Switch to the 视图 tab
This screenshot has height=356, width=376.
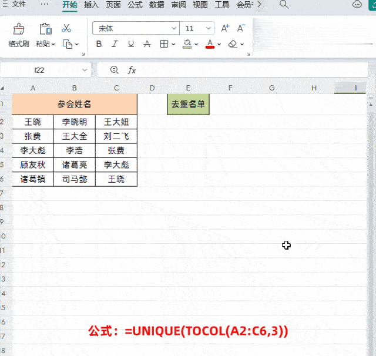200,5
